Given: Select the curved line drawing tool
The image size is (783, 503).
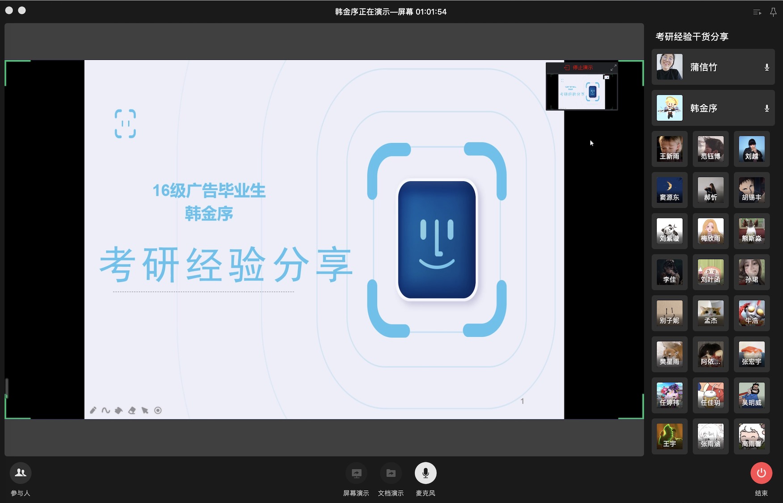Looking at the screenshot, I should [x=106, y=411].
